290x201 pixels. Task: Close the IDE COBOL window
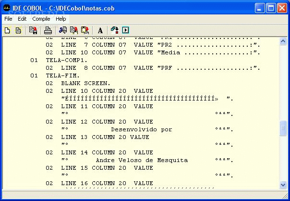click(x=282, y=8)
